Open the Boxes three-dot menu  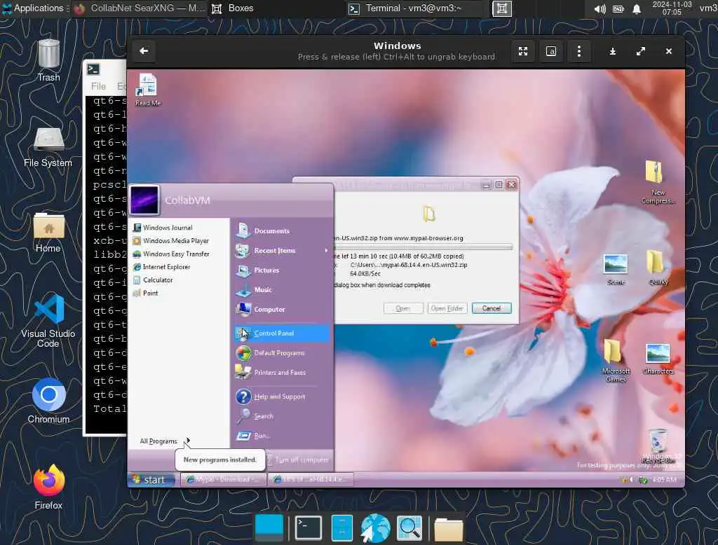pos(578,51)
